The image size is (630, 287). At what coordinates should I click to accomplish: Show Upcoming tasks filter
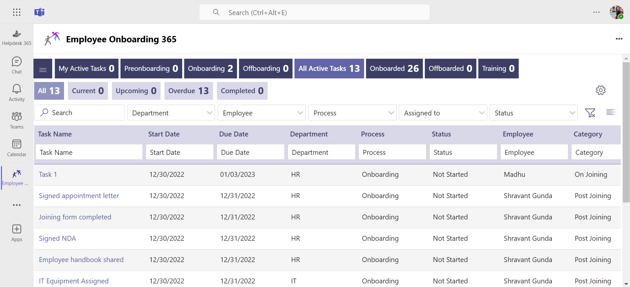point(136,91)
